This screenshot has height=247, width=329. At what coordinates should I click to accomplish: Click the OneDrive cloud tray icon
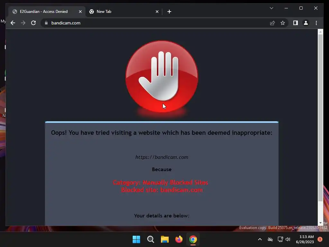pyautogui.click(x=270, y=239)
